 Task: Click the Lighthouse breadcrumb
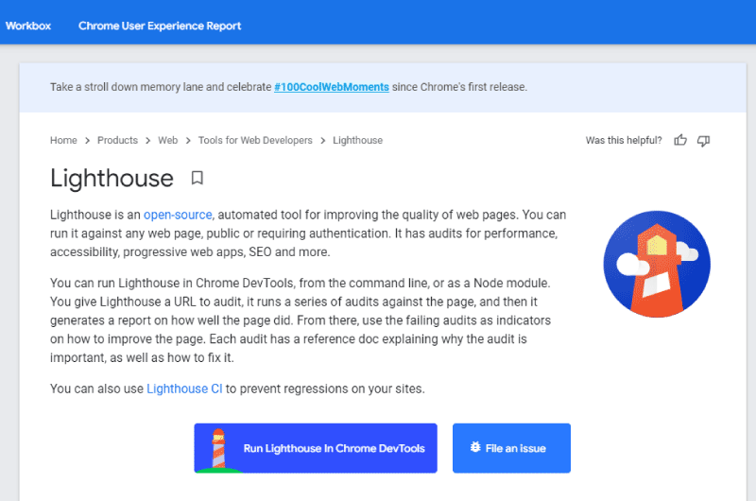[x=358, y=140]
